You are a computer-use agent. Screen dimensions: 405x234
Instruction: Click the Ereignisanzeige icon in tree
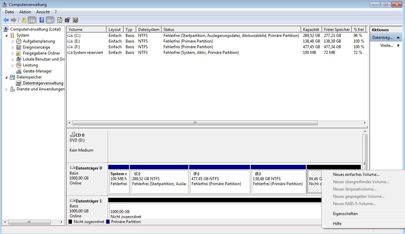click(19, 47)
